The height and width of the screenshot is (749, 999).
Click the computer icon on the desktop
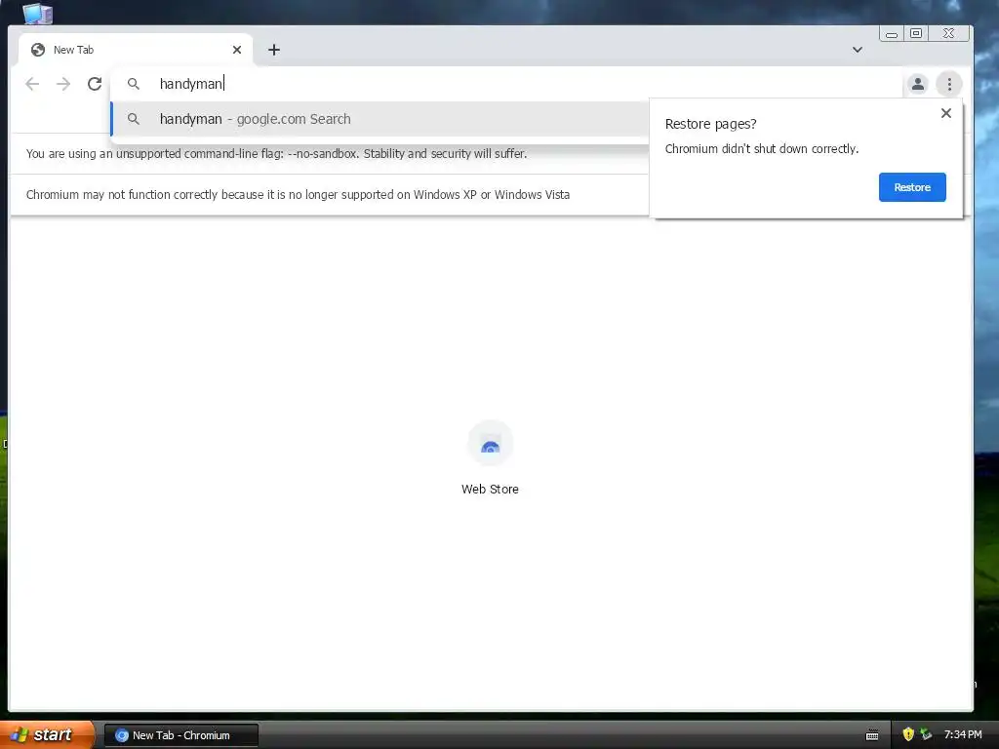38,13
